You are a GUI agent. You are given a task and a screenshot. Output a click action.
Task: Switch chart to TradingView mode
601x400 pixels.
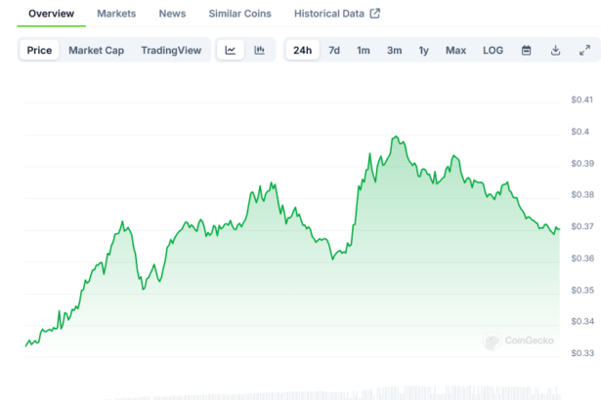point(169,51)
